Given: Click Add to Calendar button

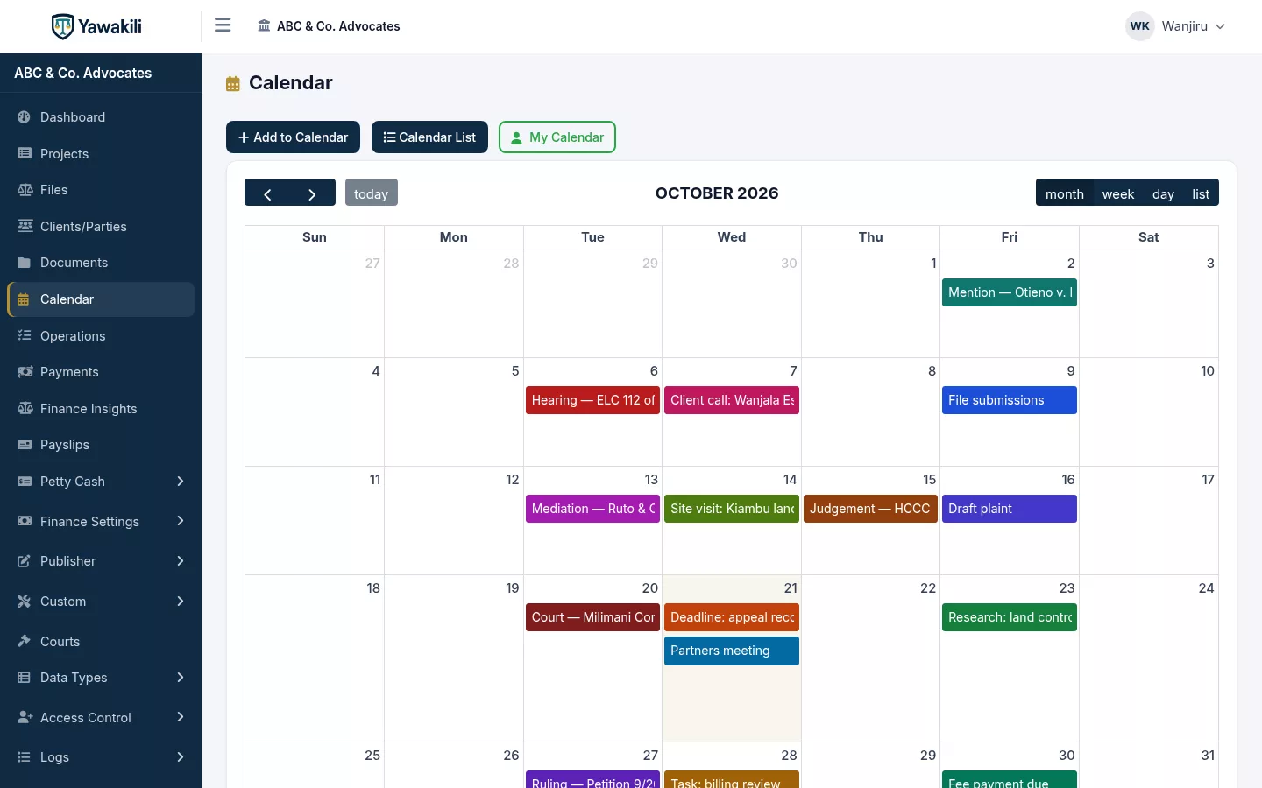Looking at the screenshot, I should pos(293,137).
